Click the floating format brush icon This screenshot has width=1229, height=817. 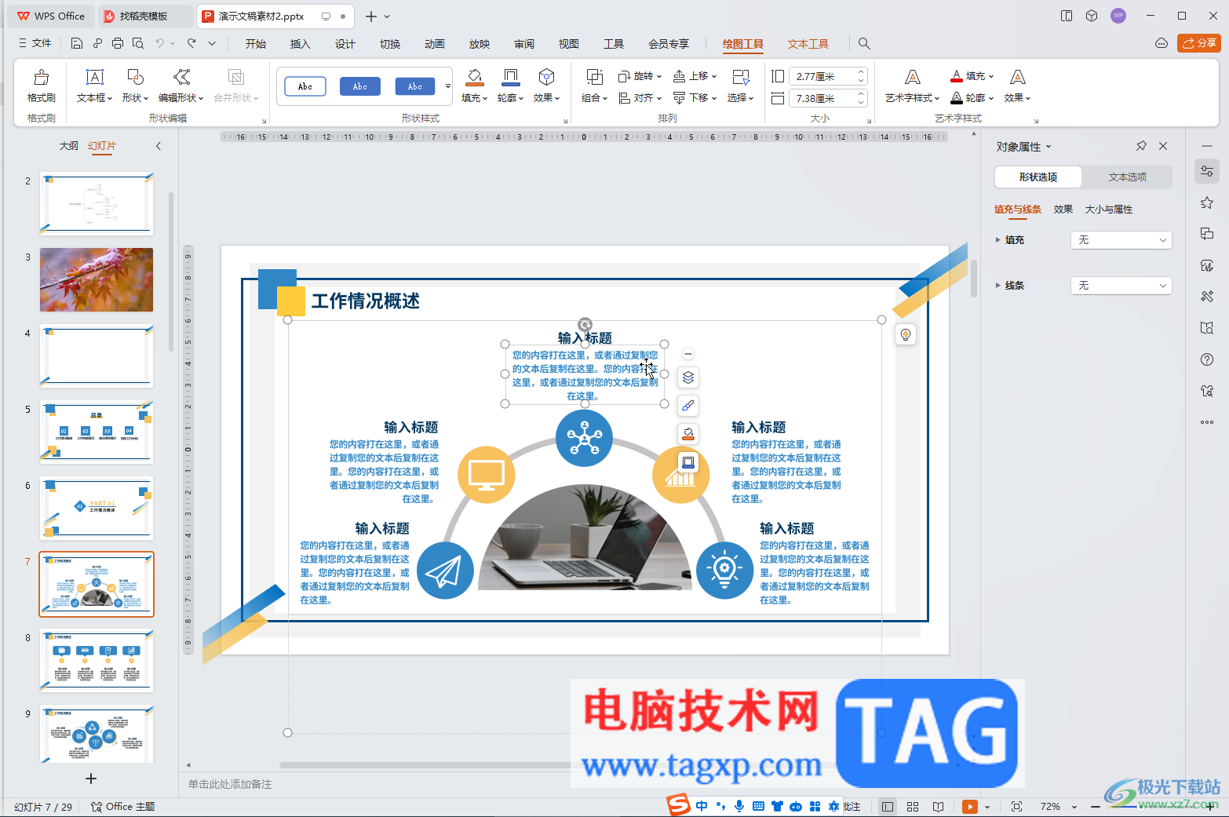[x=688, y=406]
